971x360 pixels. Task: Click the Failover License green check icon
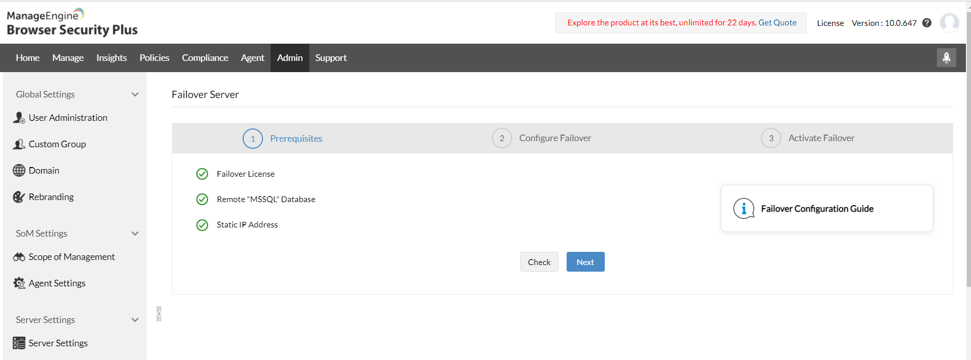tap(202, 174)
